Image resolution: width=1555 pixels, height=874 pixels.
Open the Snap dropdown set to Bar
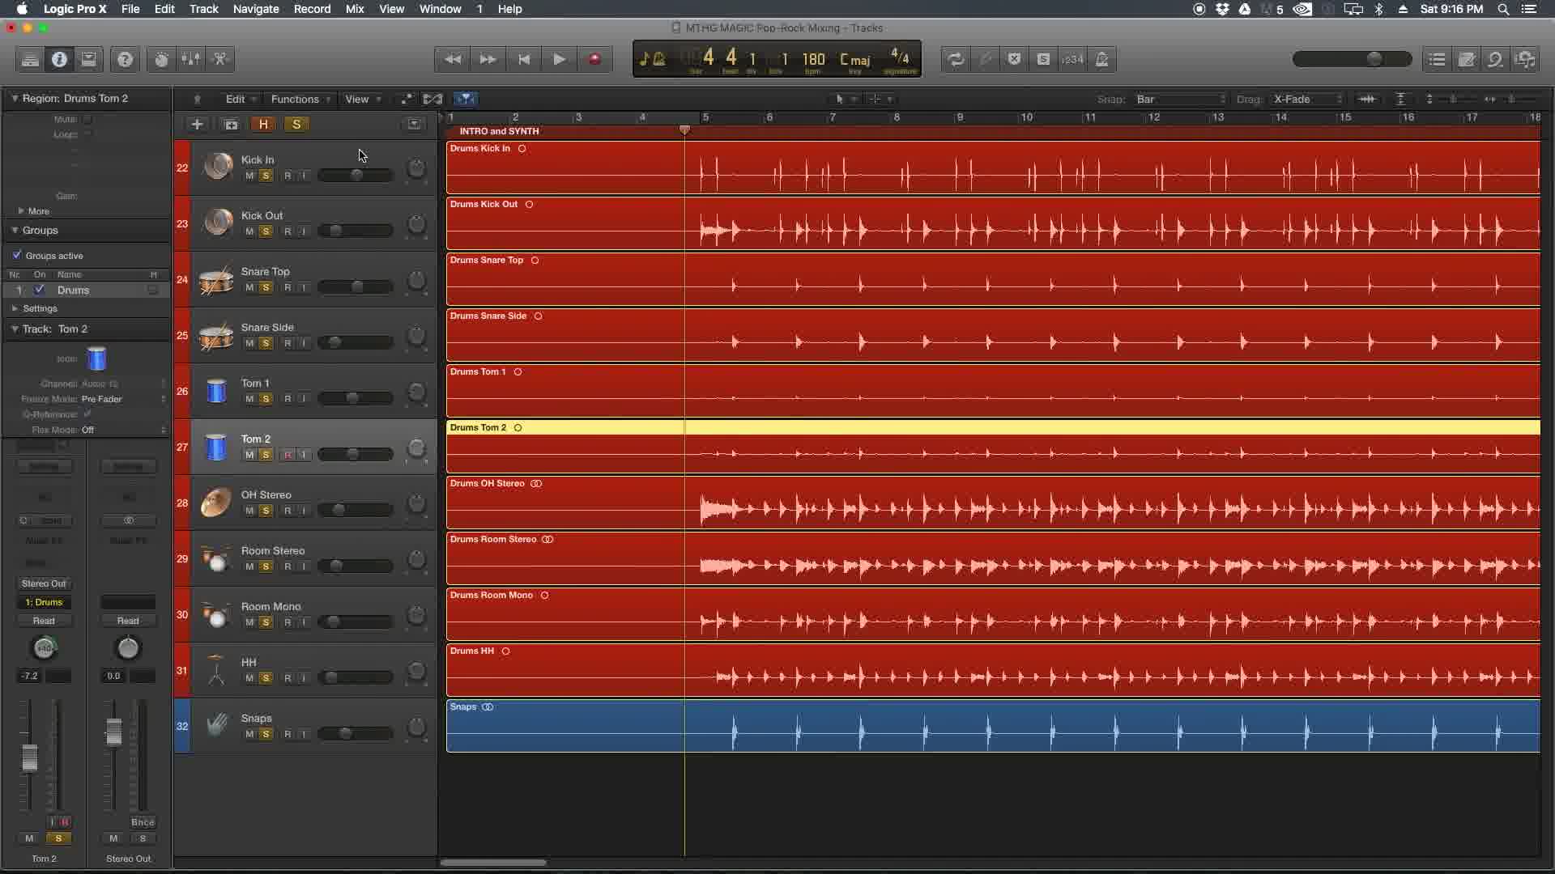click(x=1180, y=99)
